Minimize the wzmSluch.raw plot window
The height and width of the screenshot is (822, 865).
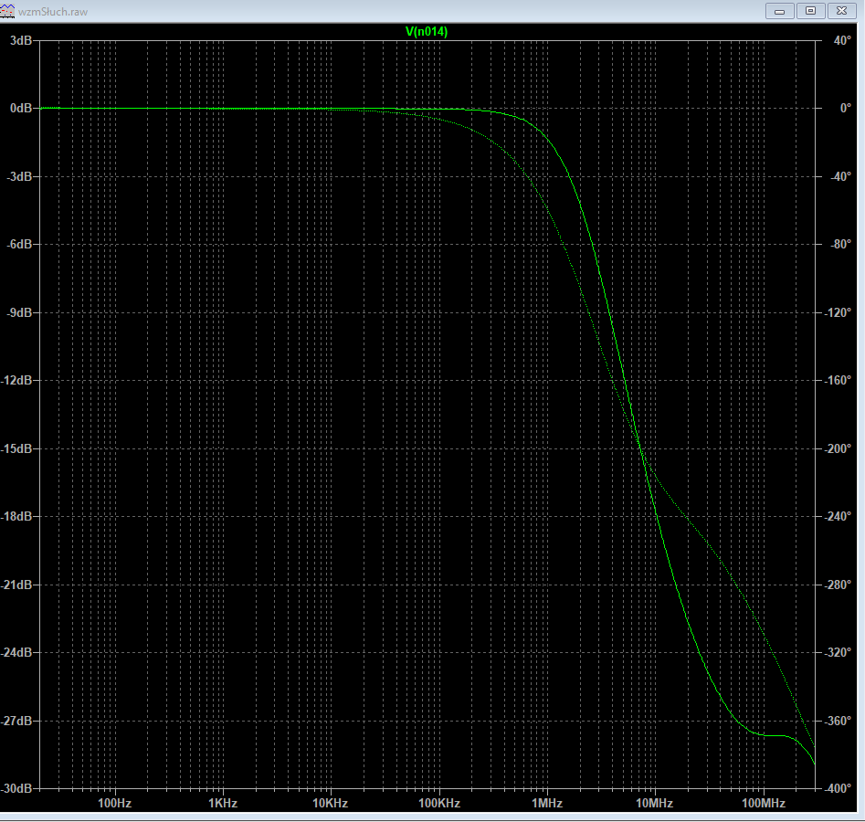781,11
